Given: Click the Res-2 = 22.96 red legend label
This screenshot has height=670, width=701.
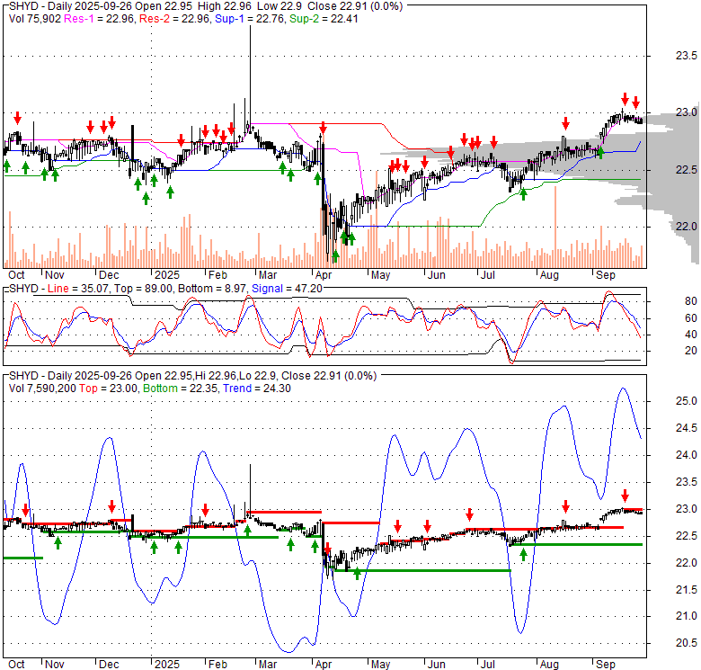Looking at the screenshot, I should point(174,19).
